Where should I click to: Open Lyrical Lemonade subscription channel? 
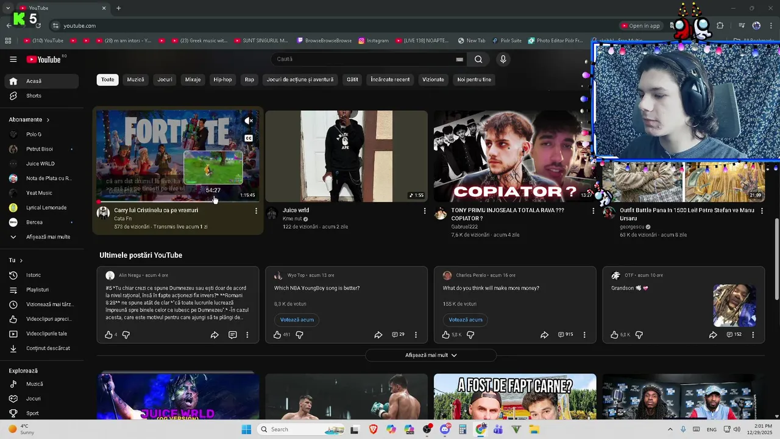pyautogui.click(x=41, y=207)
